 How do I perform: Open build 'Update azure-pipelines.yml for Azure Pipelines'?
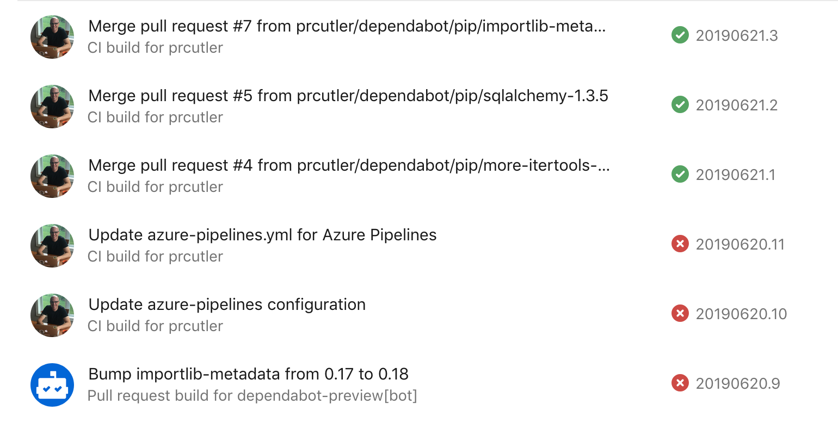(262, 235)
